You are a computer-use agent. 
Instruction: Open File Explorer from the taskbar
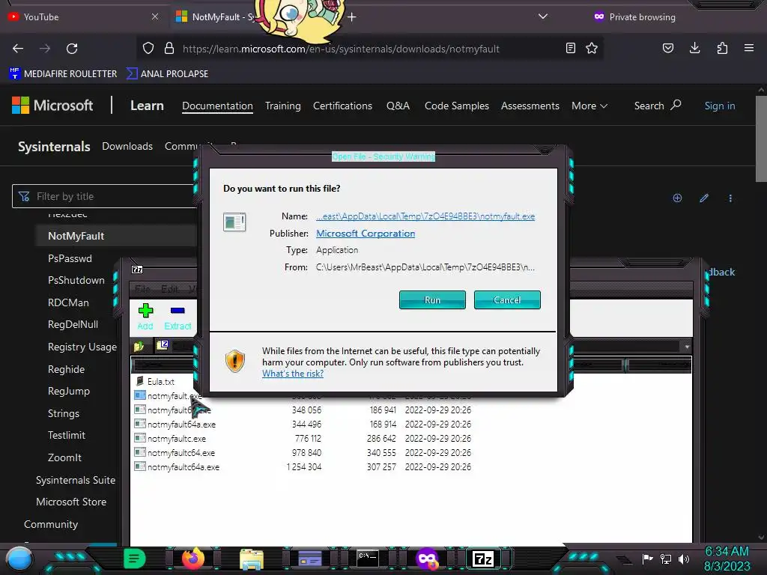pos(252,559)
